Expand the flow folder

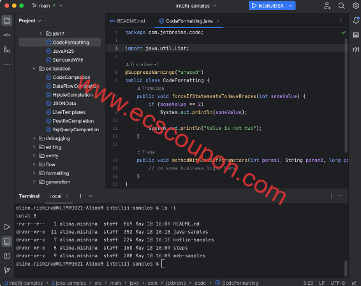click(34, 164)
